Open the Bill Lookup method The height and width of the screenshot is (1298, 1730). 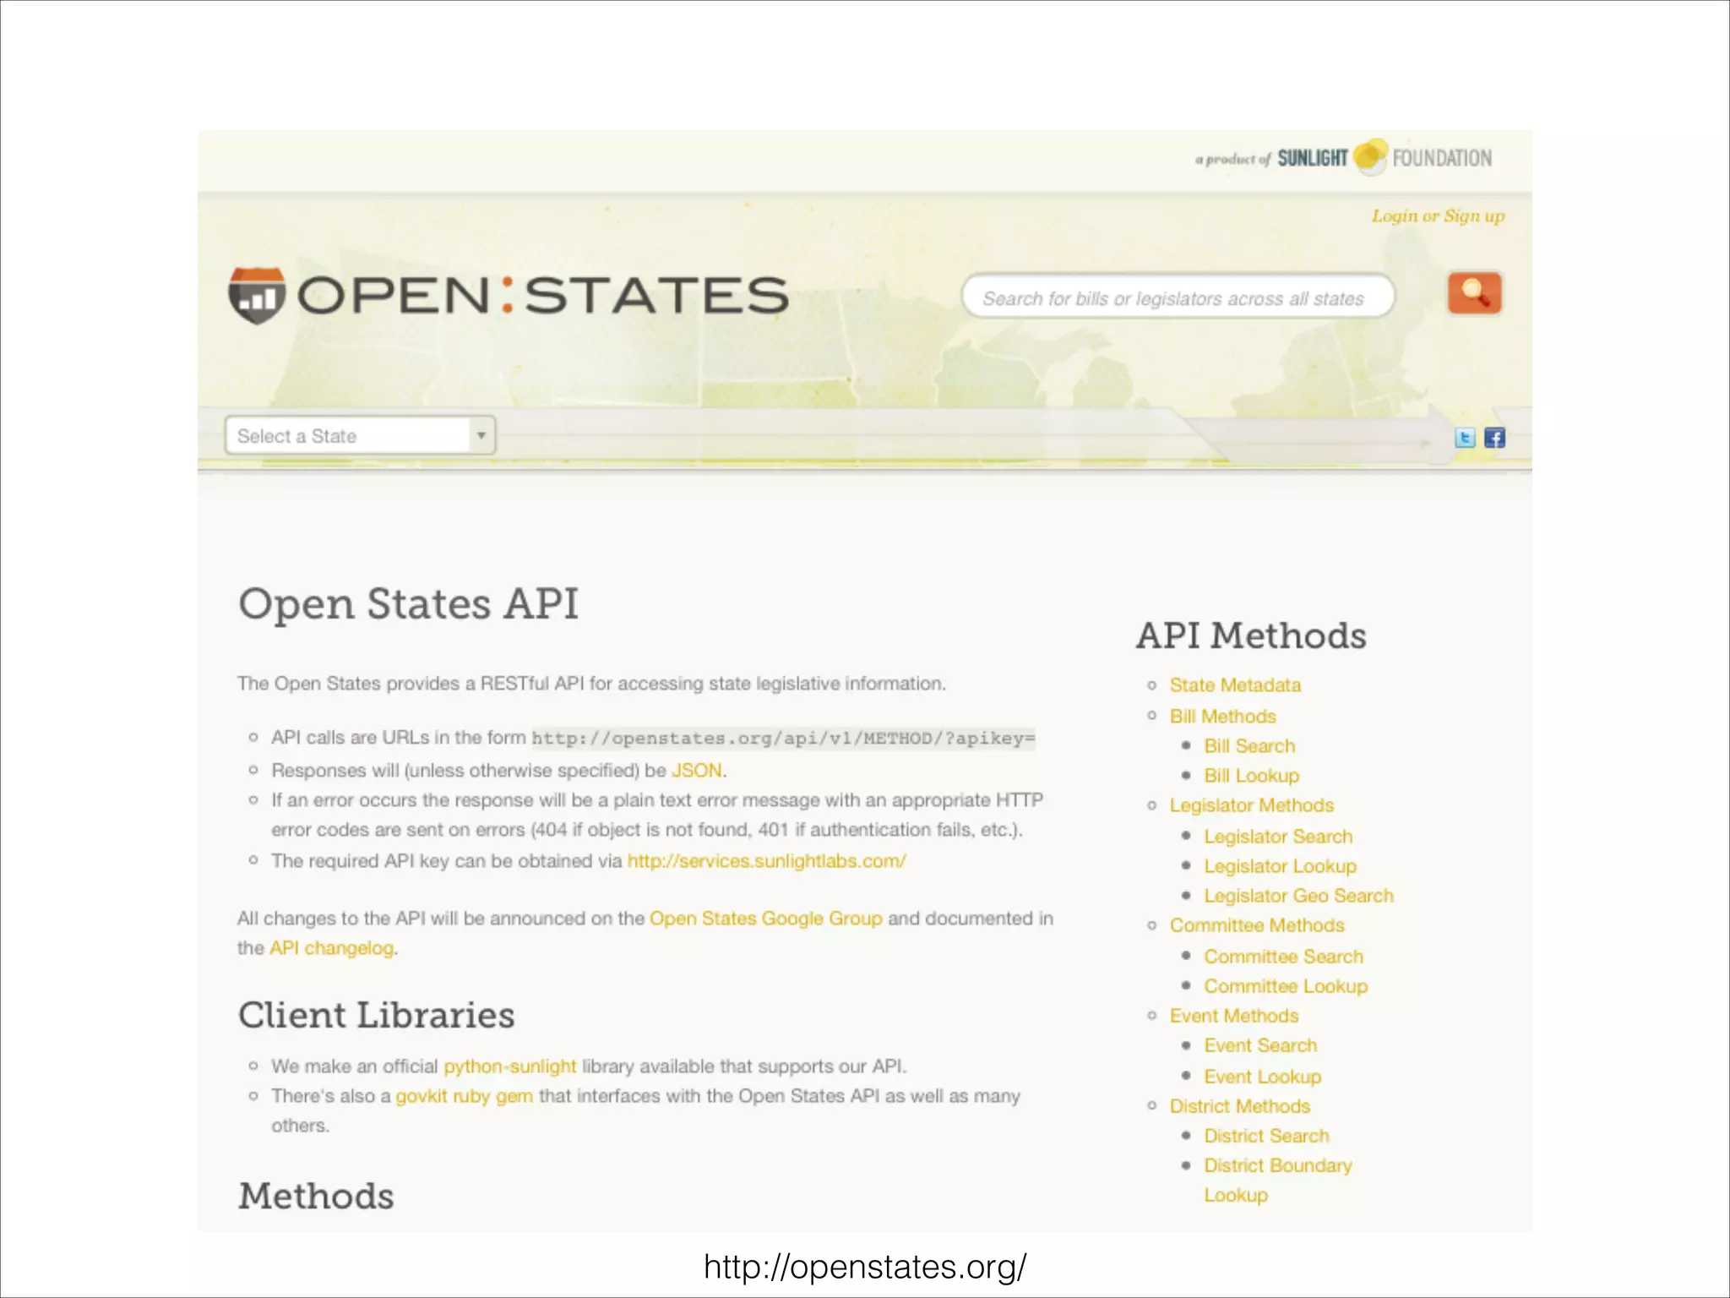pos(1251,776)
